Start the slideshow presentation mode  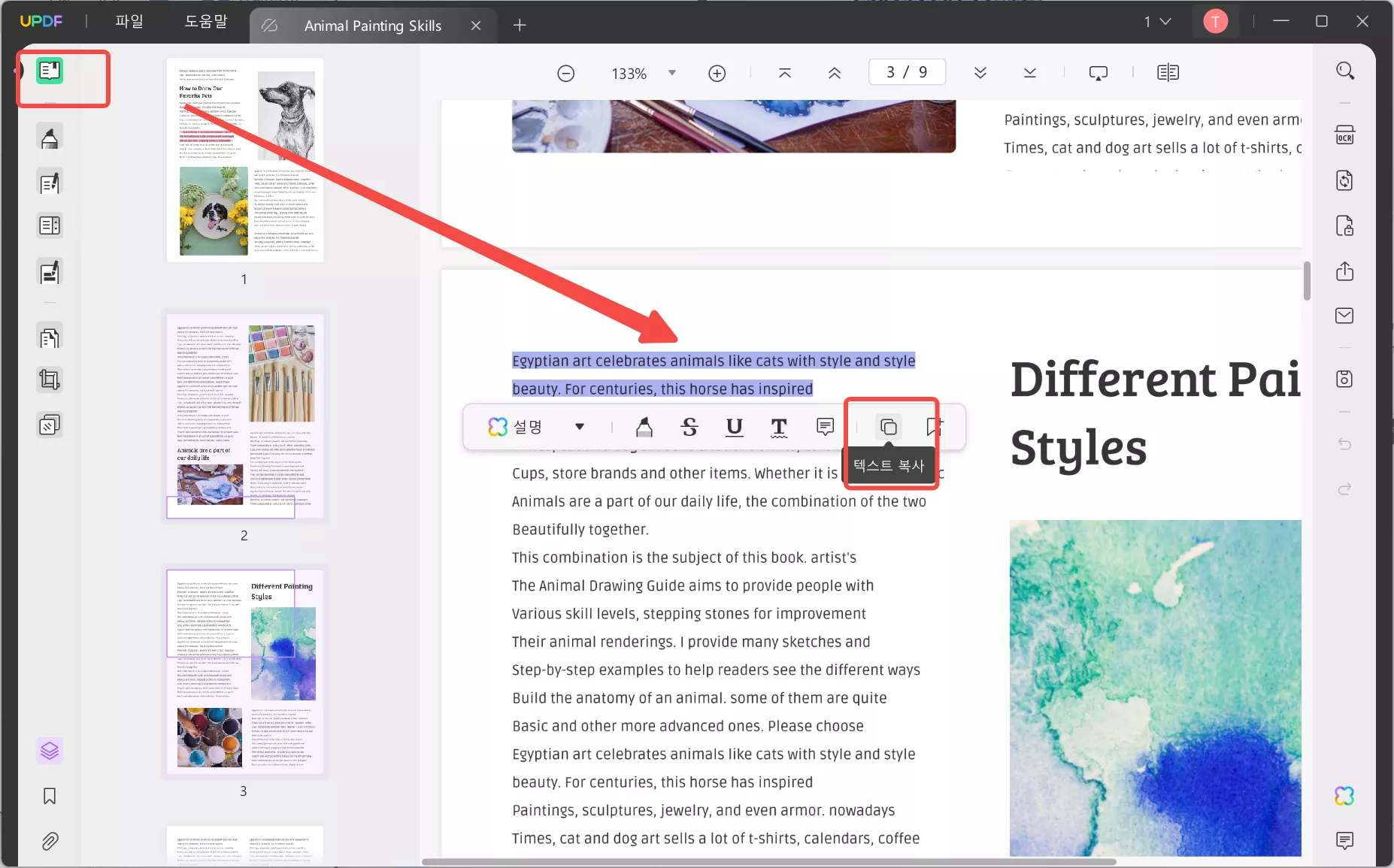1099,73
